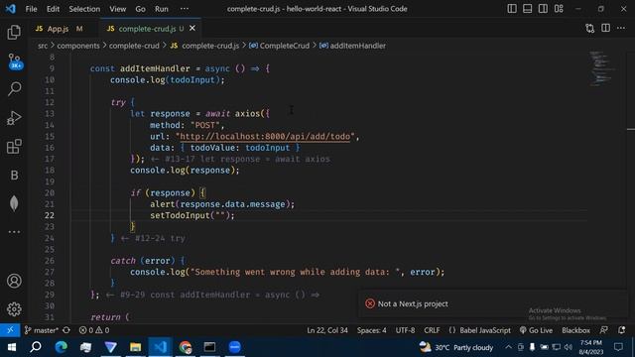Place cursor on line 22 setTodoInput
This screenshot has width=635, height=357.
(192, 215)
